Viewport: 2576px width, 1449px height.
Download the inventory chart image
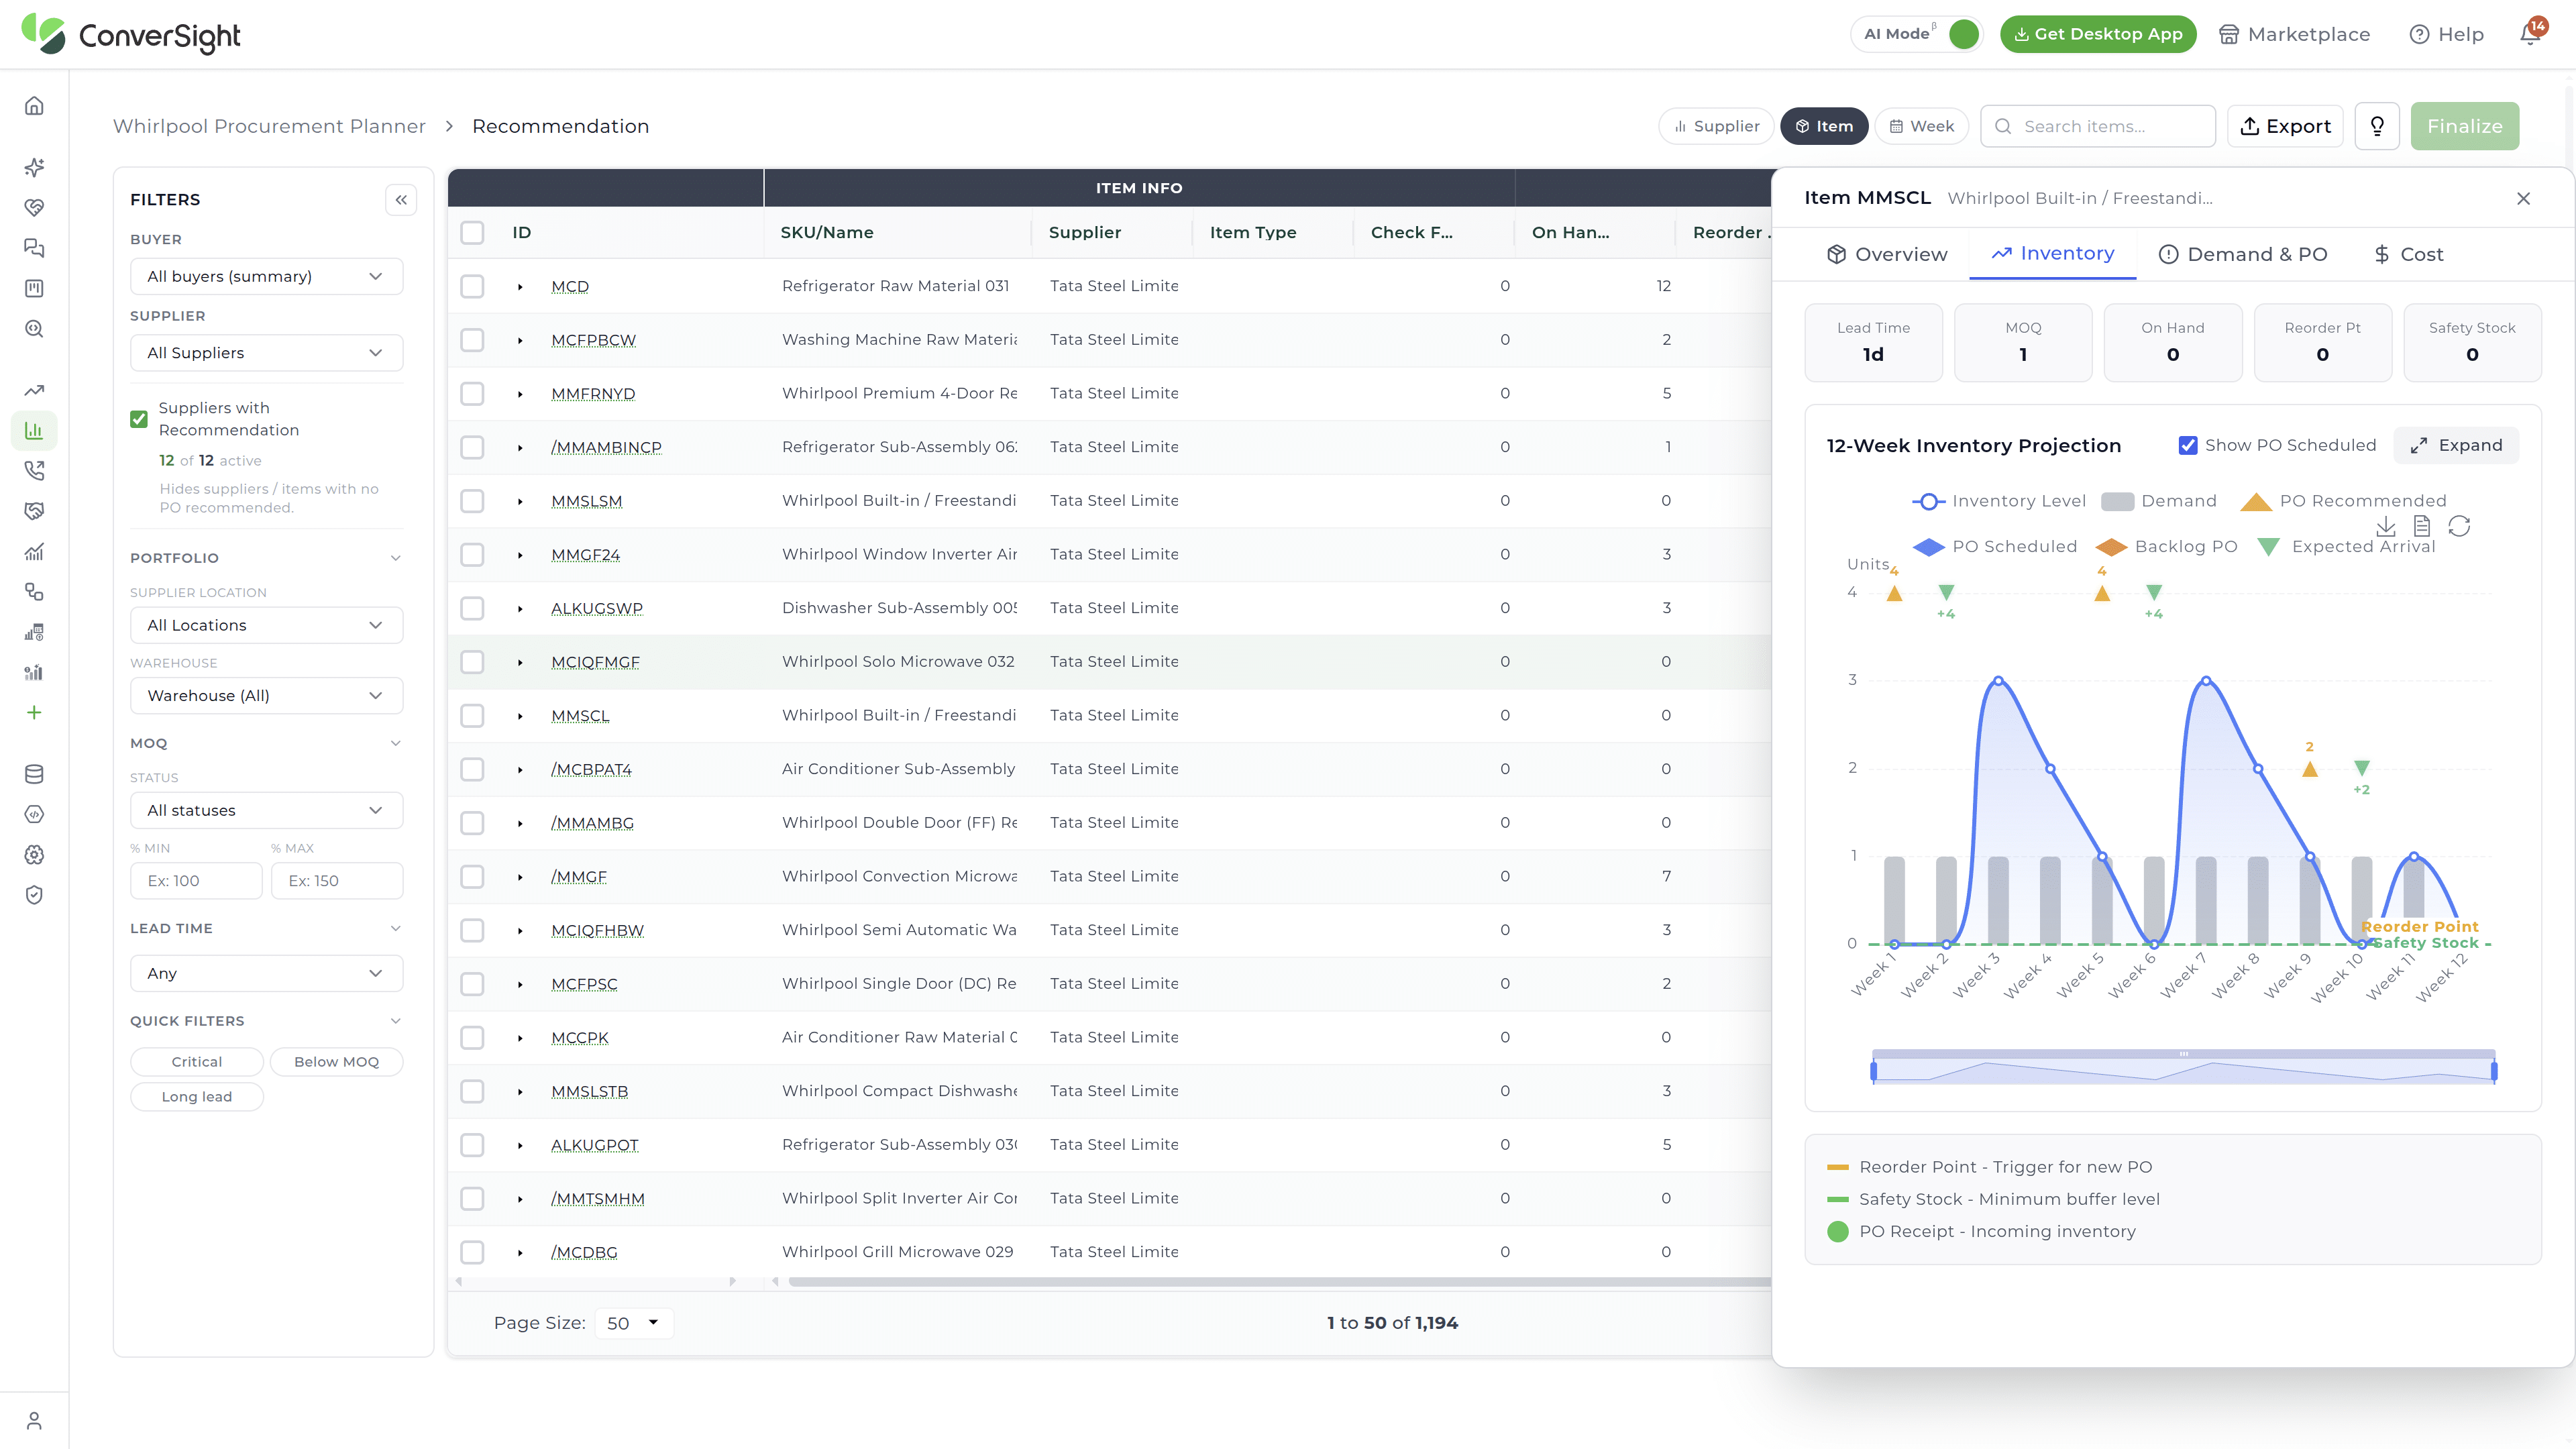pos(2386,526)
